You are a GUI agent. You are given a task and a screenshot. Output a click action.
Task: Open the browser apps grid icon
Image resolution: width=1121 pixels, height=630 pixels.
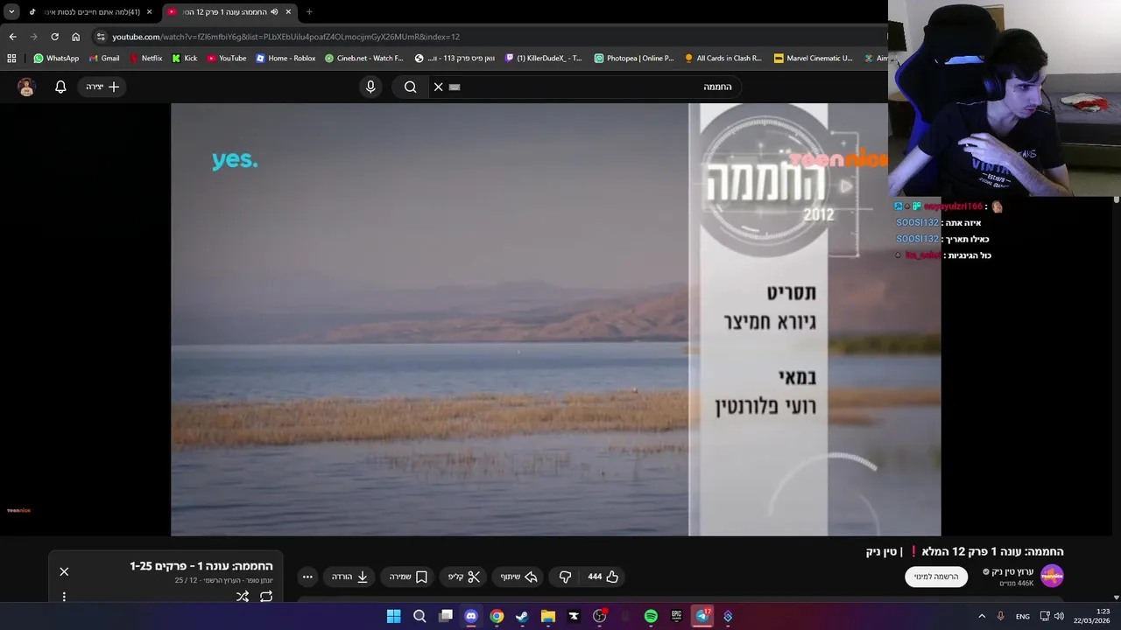pos(11,59)
